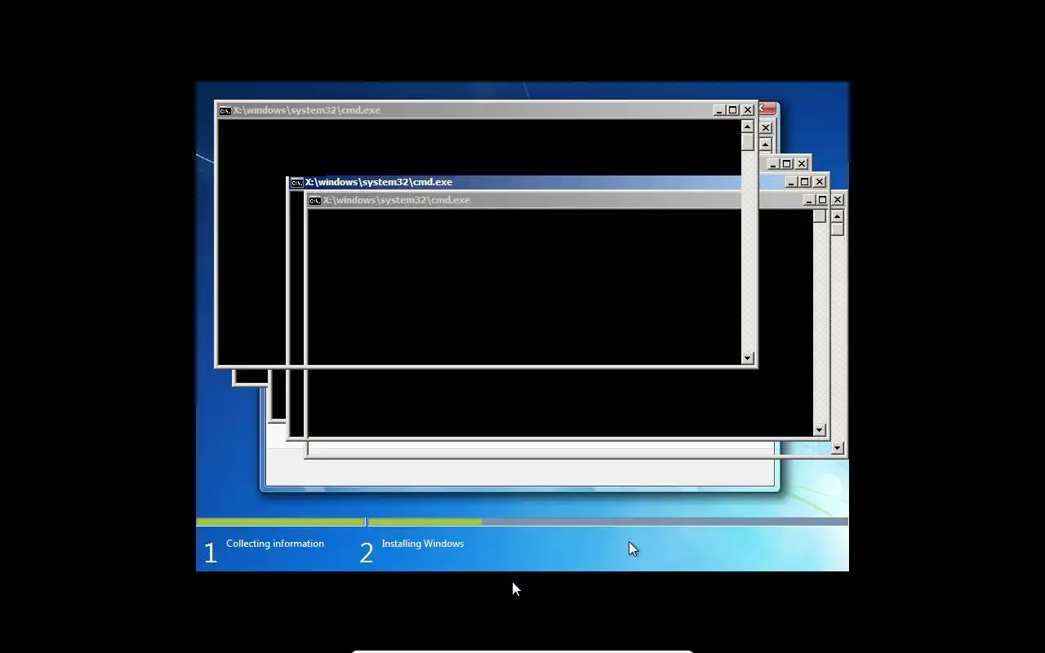Close the active blue-titled cmd window
1045x653 pixels.
820,182
